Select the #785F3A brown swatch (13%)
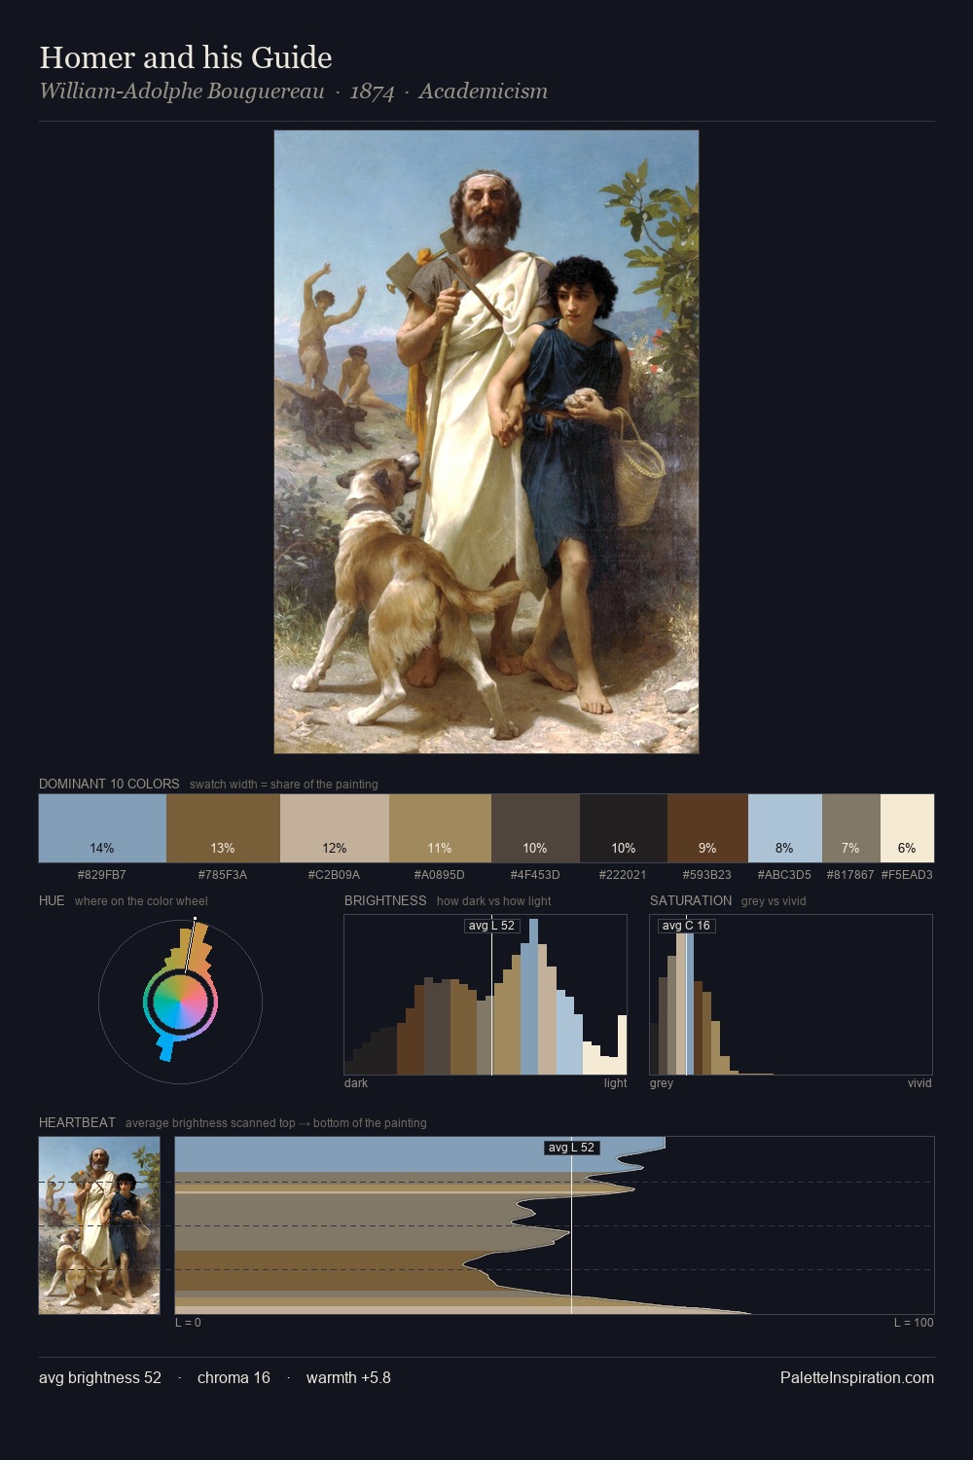Image resolution: width=973 pixels, height=1460 pixels. click(x=222, y=828)
